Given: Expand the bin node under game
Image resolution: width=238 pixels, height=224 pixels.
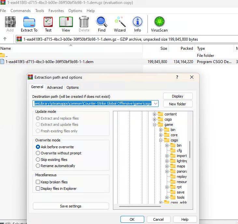Looking at the screenshot, I should tap(161, 130).
